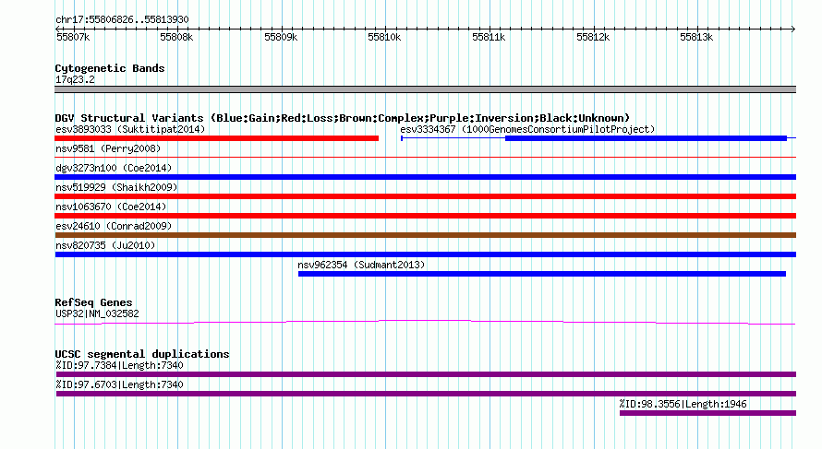Select the 17q23.2 band label

pyautogui.click(x=75, y=79)
